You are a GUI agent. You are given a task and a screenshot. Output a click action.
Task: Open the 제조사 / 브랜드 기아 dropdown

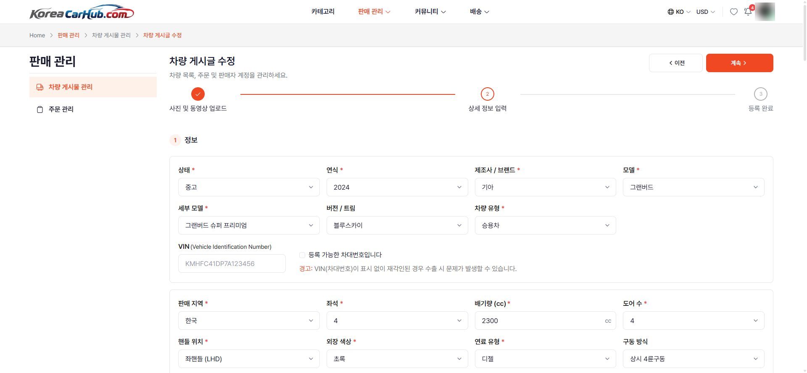click(545, 187)
